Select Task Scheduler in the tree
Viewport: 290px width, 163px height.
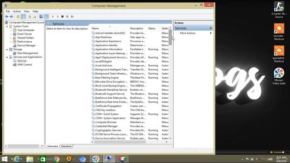tap(26, 30)
